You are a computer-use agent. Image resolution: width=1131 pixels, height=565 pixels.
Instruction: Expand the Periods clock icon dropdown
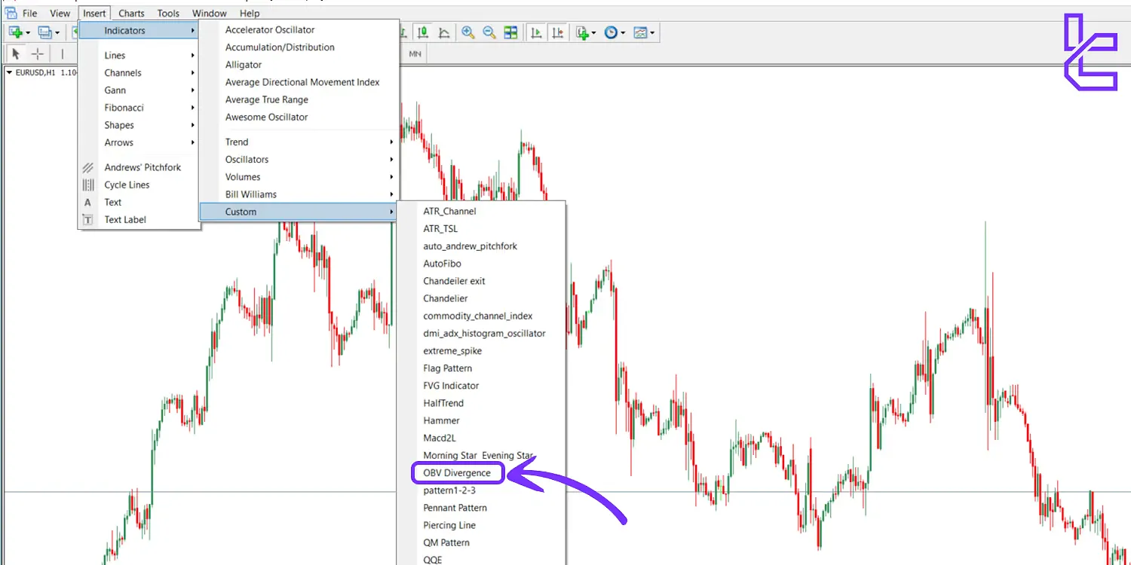pyautogui.click(x=624, y=32)
